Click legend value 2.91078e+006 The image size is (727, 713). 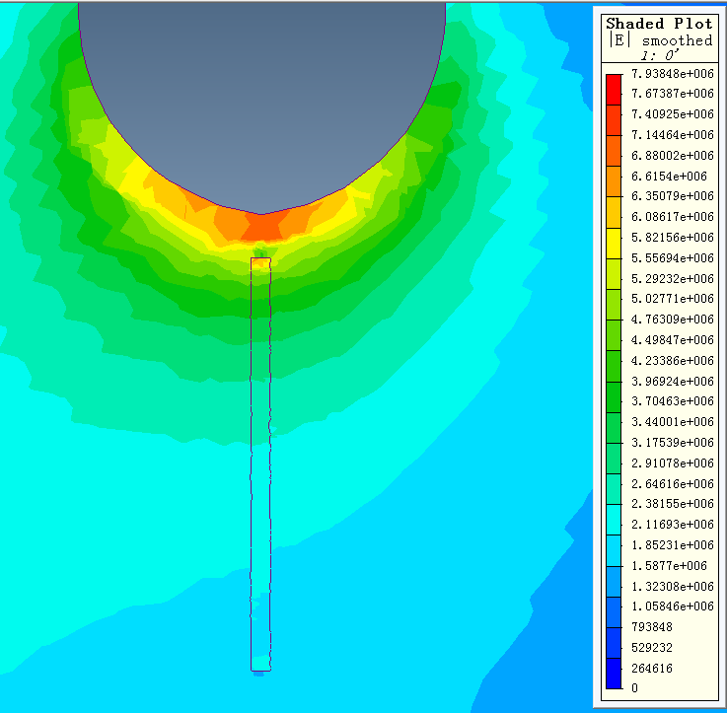[673, 463]
